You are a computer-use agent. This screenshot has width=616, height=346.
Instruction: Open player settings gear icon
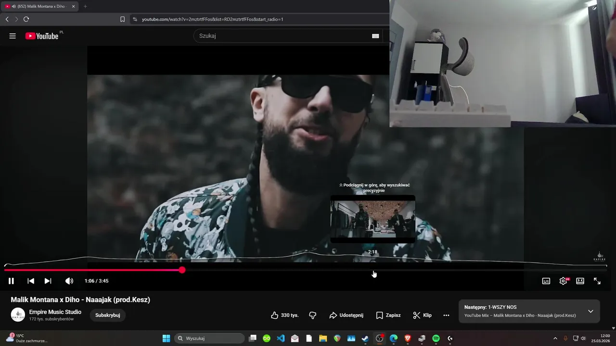(563, 281)
